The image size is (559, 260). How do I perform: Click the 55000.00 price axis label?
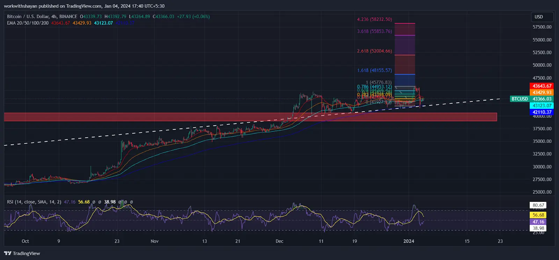[x=542, y=40]
